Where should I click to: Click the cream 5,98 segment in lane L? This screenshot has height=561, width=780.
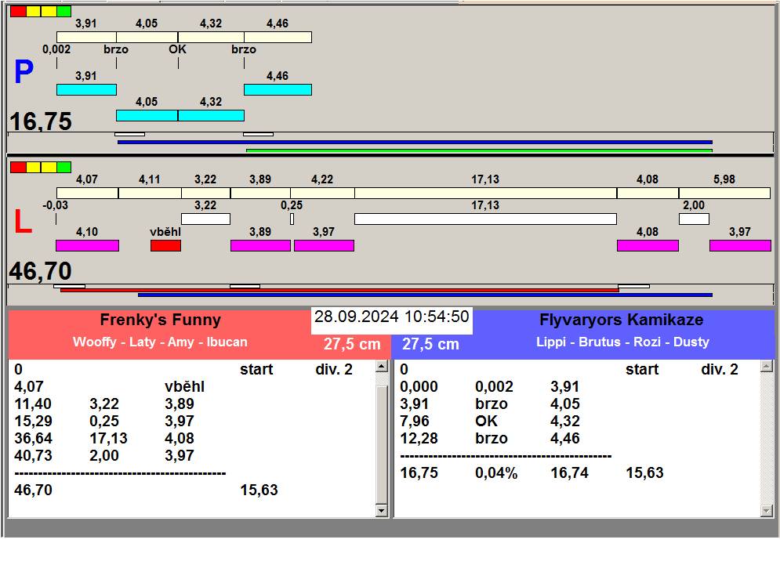point(724,193)
